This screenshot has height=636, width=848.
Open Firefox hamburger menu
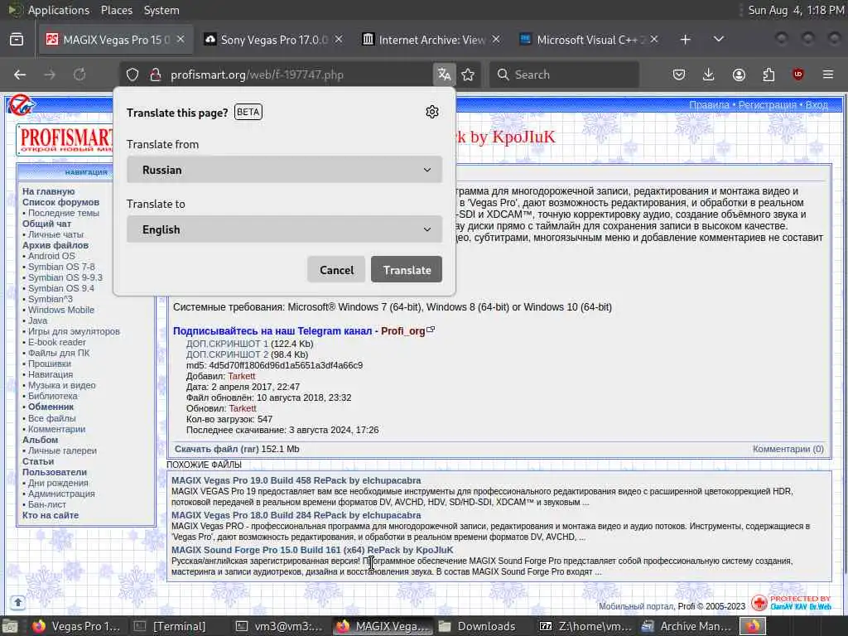coord(828,75)
